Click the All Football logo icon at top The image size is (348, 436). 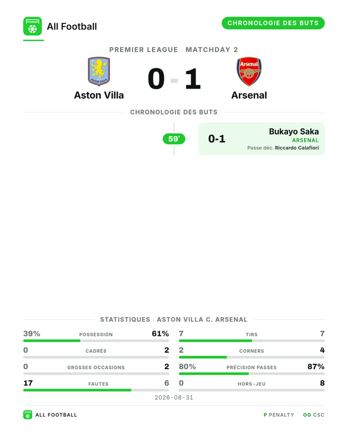pos(32,26)
